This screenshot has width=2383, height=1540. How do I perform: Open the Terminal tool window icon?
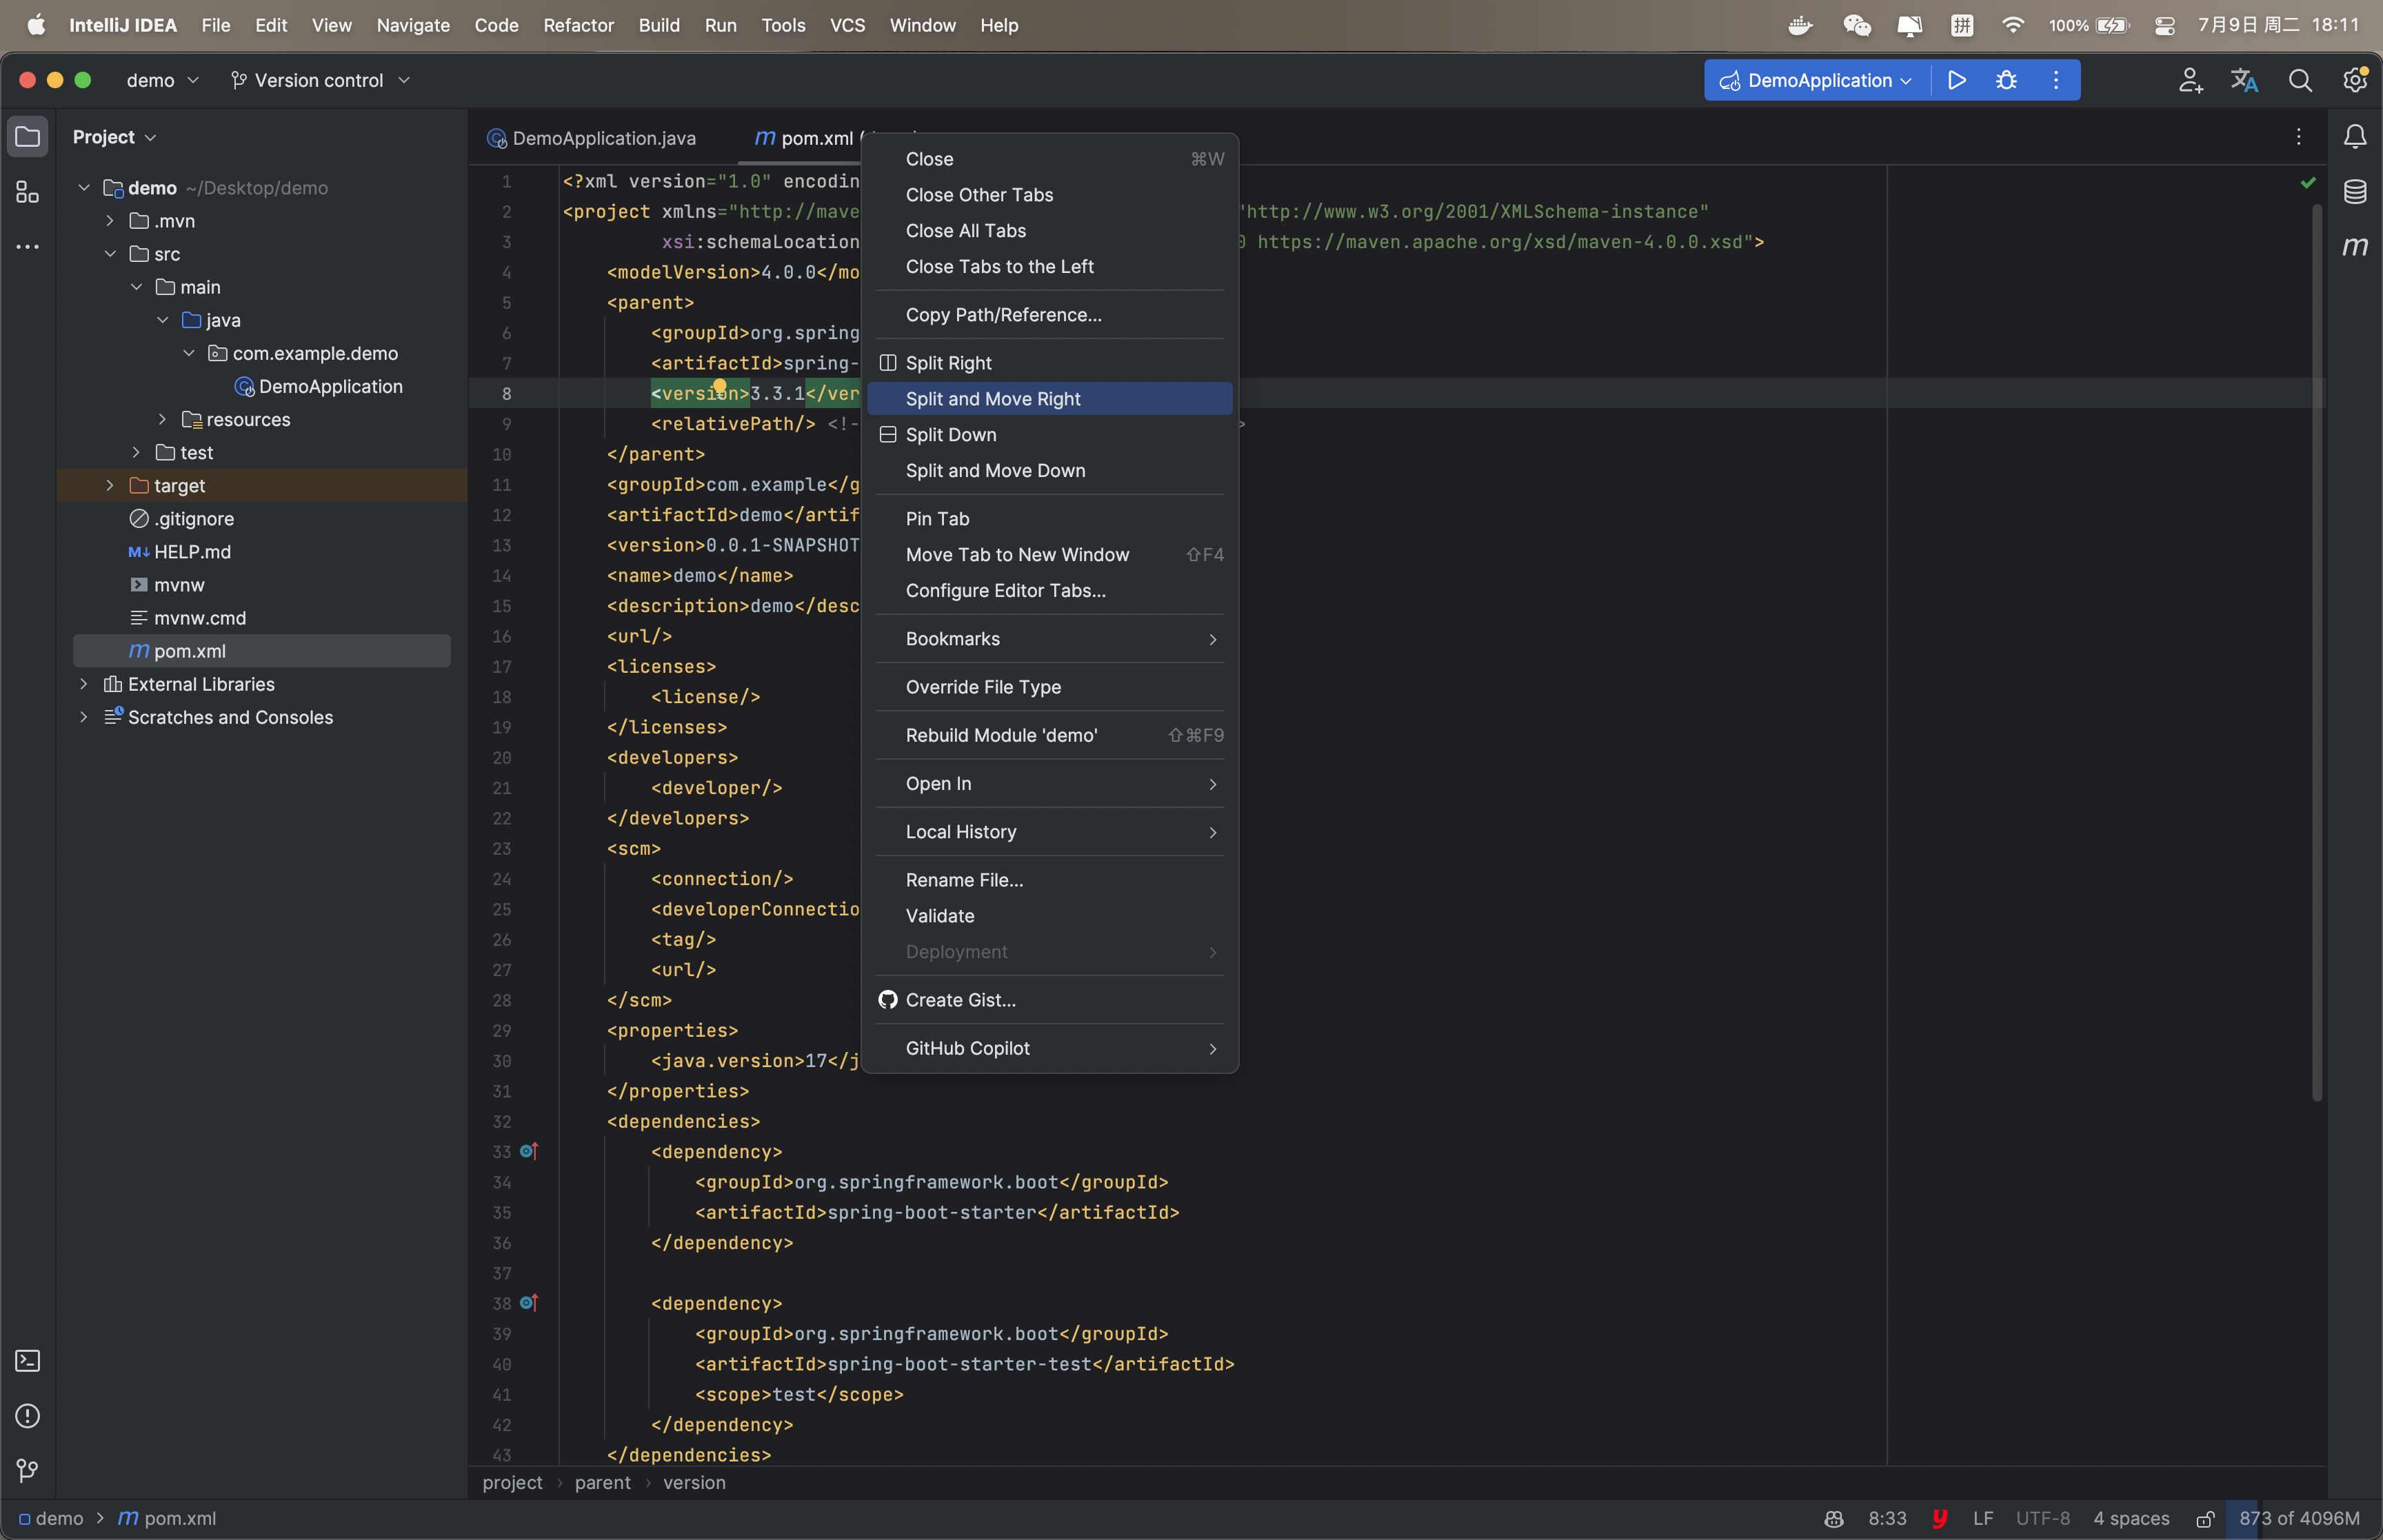(27, 1360)
